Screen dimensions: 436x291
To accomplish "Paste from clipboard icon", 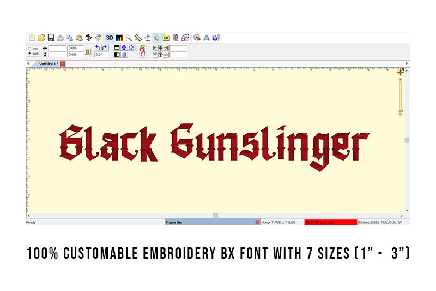I will pyautogui.click(x=79, y=38).
